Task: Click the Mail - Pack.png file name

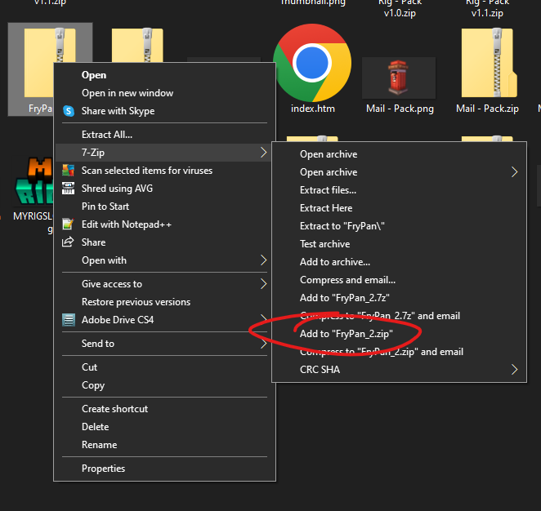Action: 400,109
